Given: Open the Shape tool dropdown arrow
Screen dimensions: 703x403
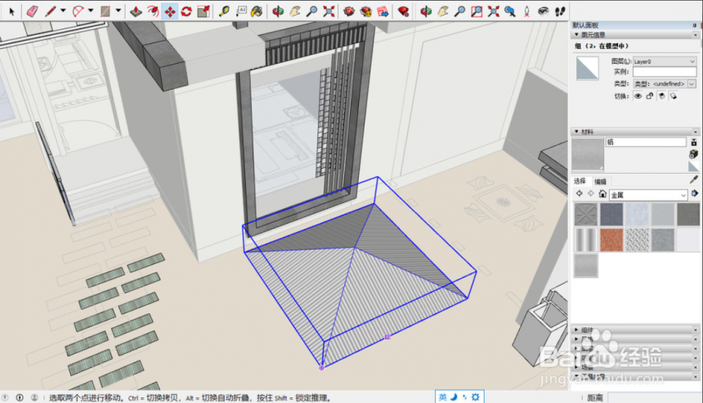Looking at the screenshot, I should click(119, 11).
